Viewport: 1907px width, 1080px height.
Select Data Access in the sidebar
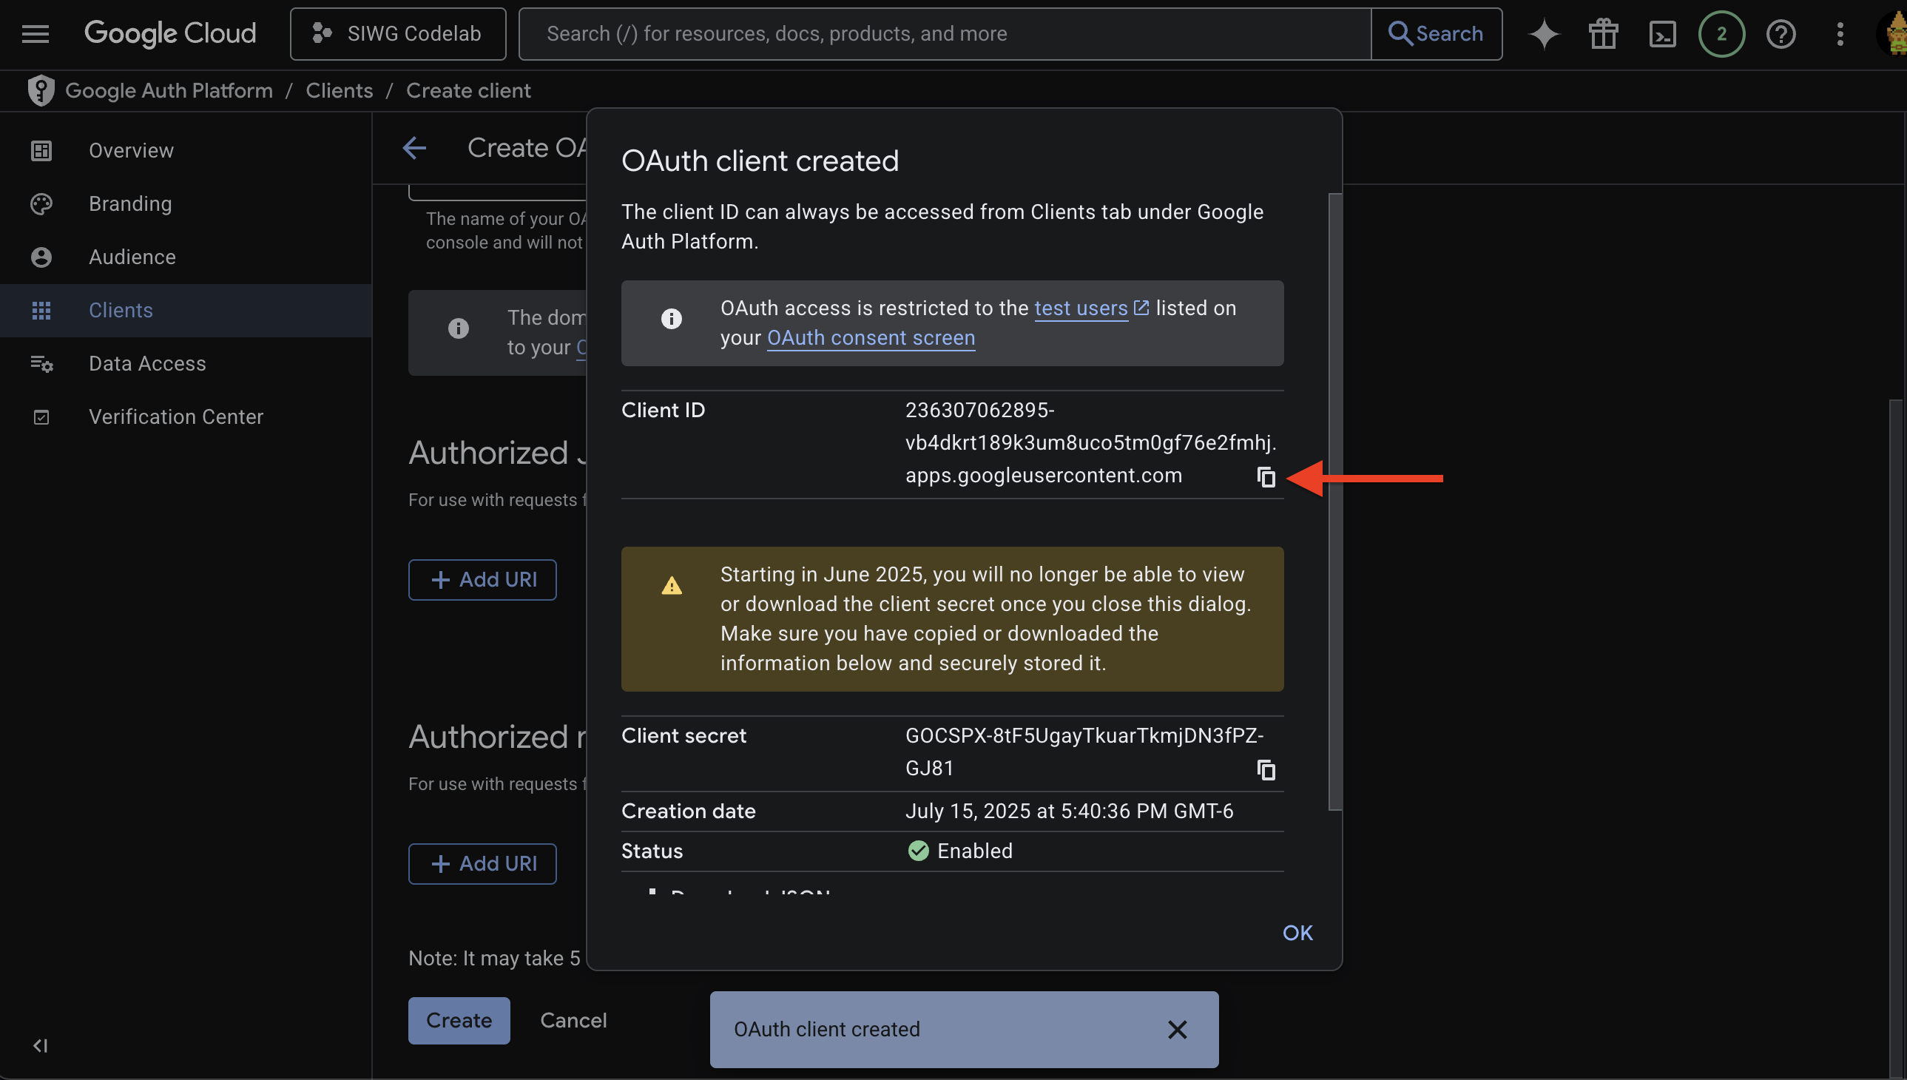[x=147, y=363]
